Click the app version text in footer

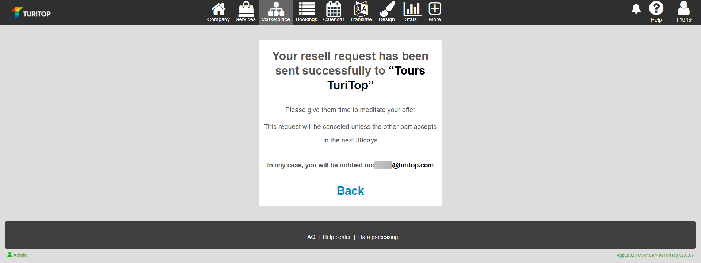(655, 255)
